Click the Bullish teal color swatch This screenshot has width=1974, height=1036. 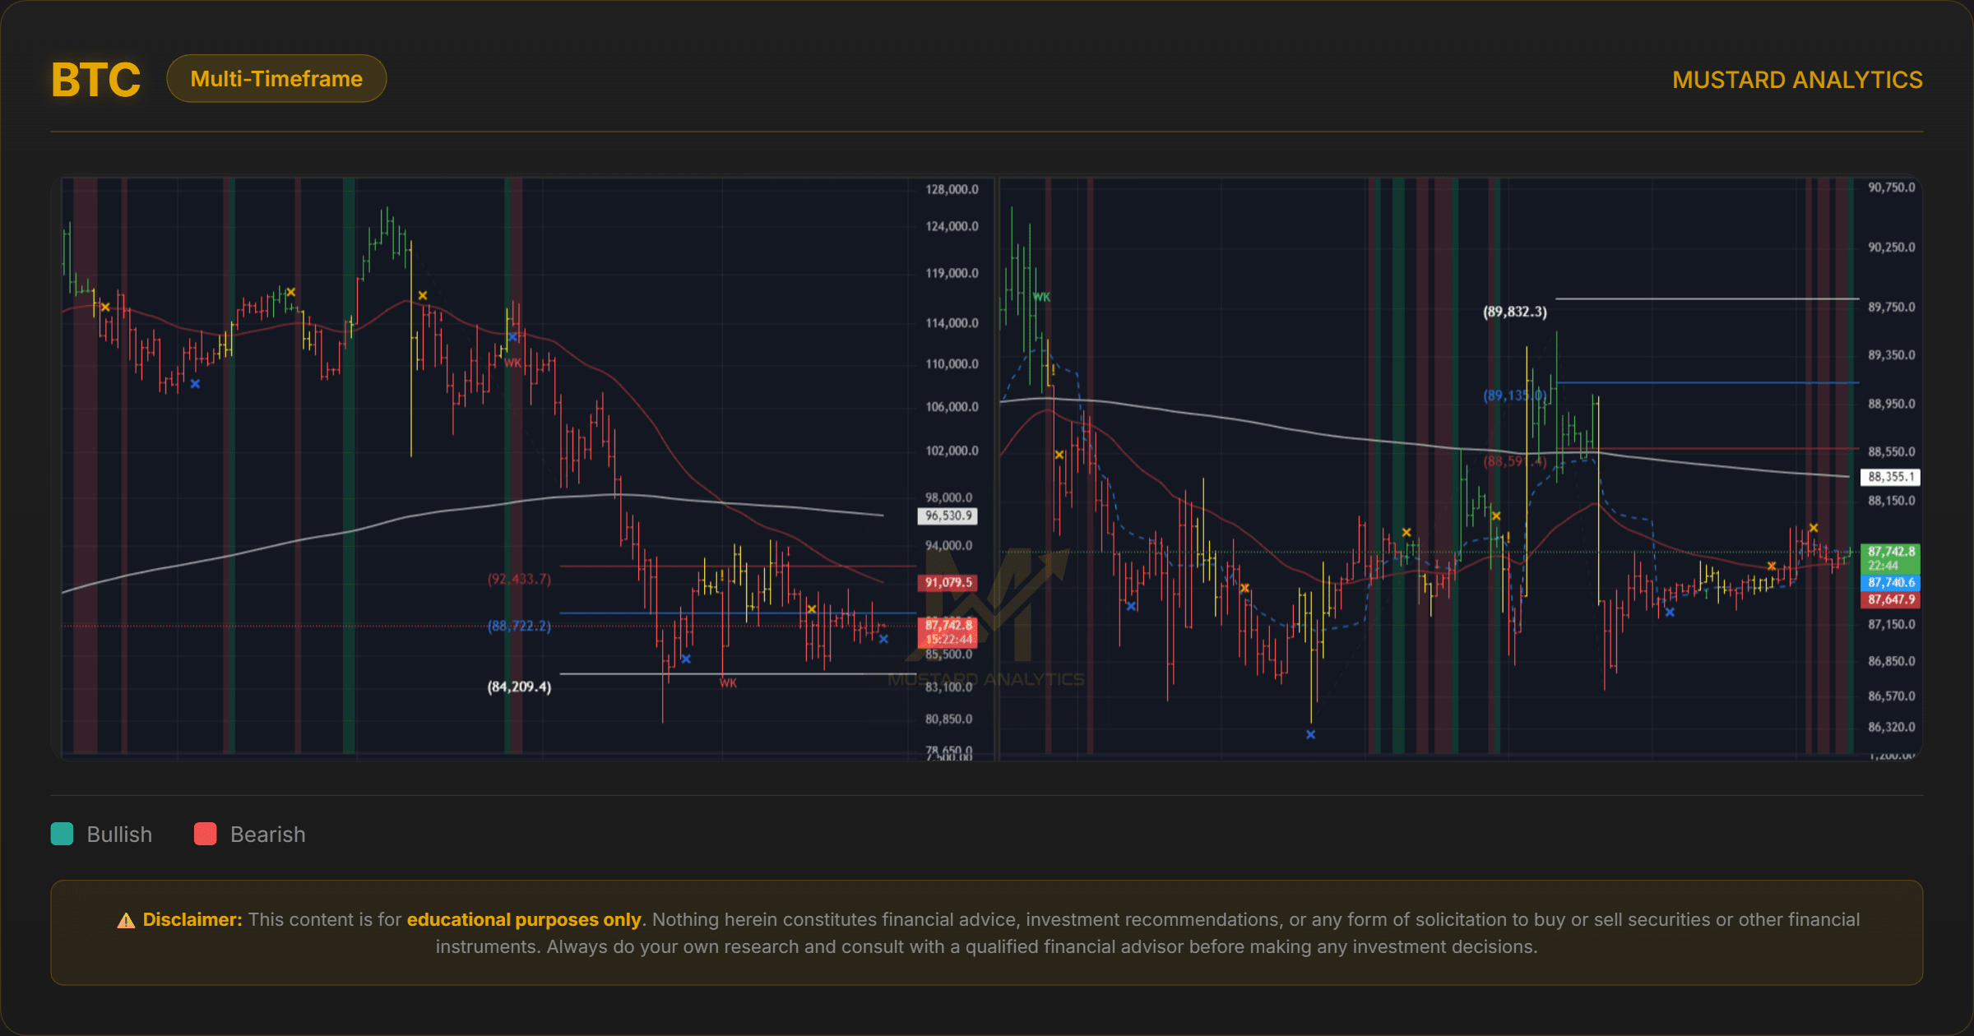(x=63, y=834)
